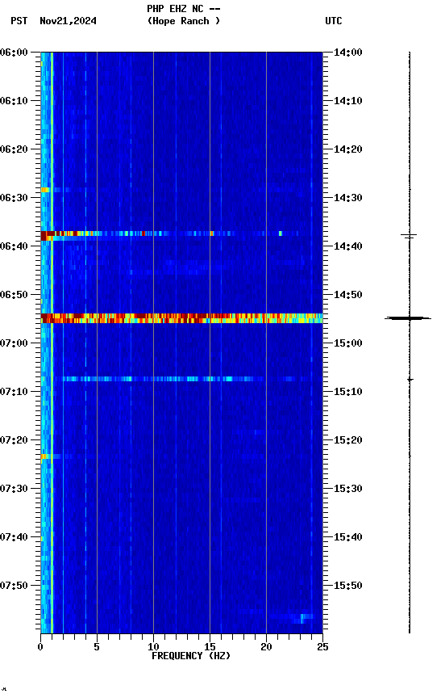The height and width of the screenshot is (698, 445).
Task: Click the 14:00 UTC time label
Action: 348,53
